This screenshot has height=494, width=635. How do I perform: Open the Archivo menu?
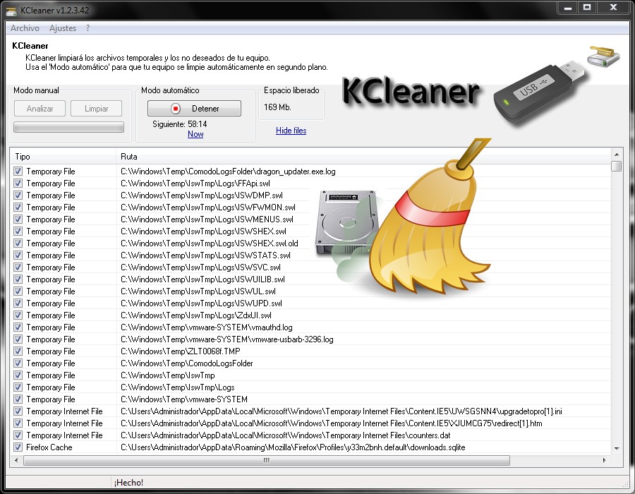pos(25,28)
